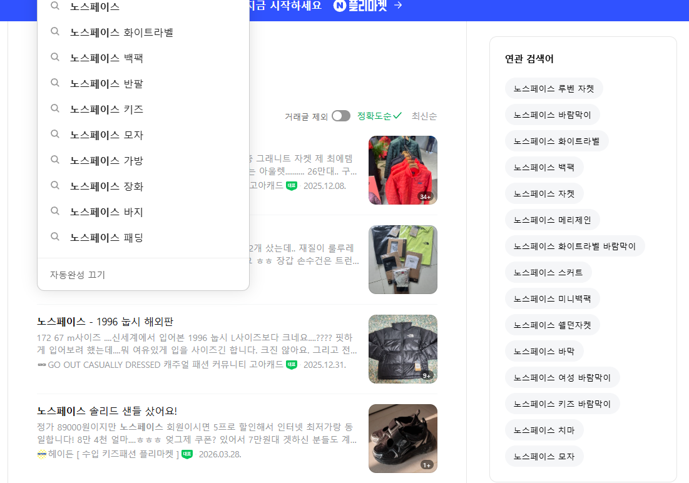Select the 노스페이스 장화 autocomplete suggestion

pos(143,186)
